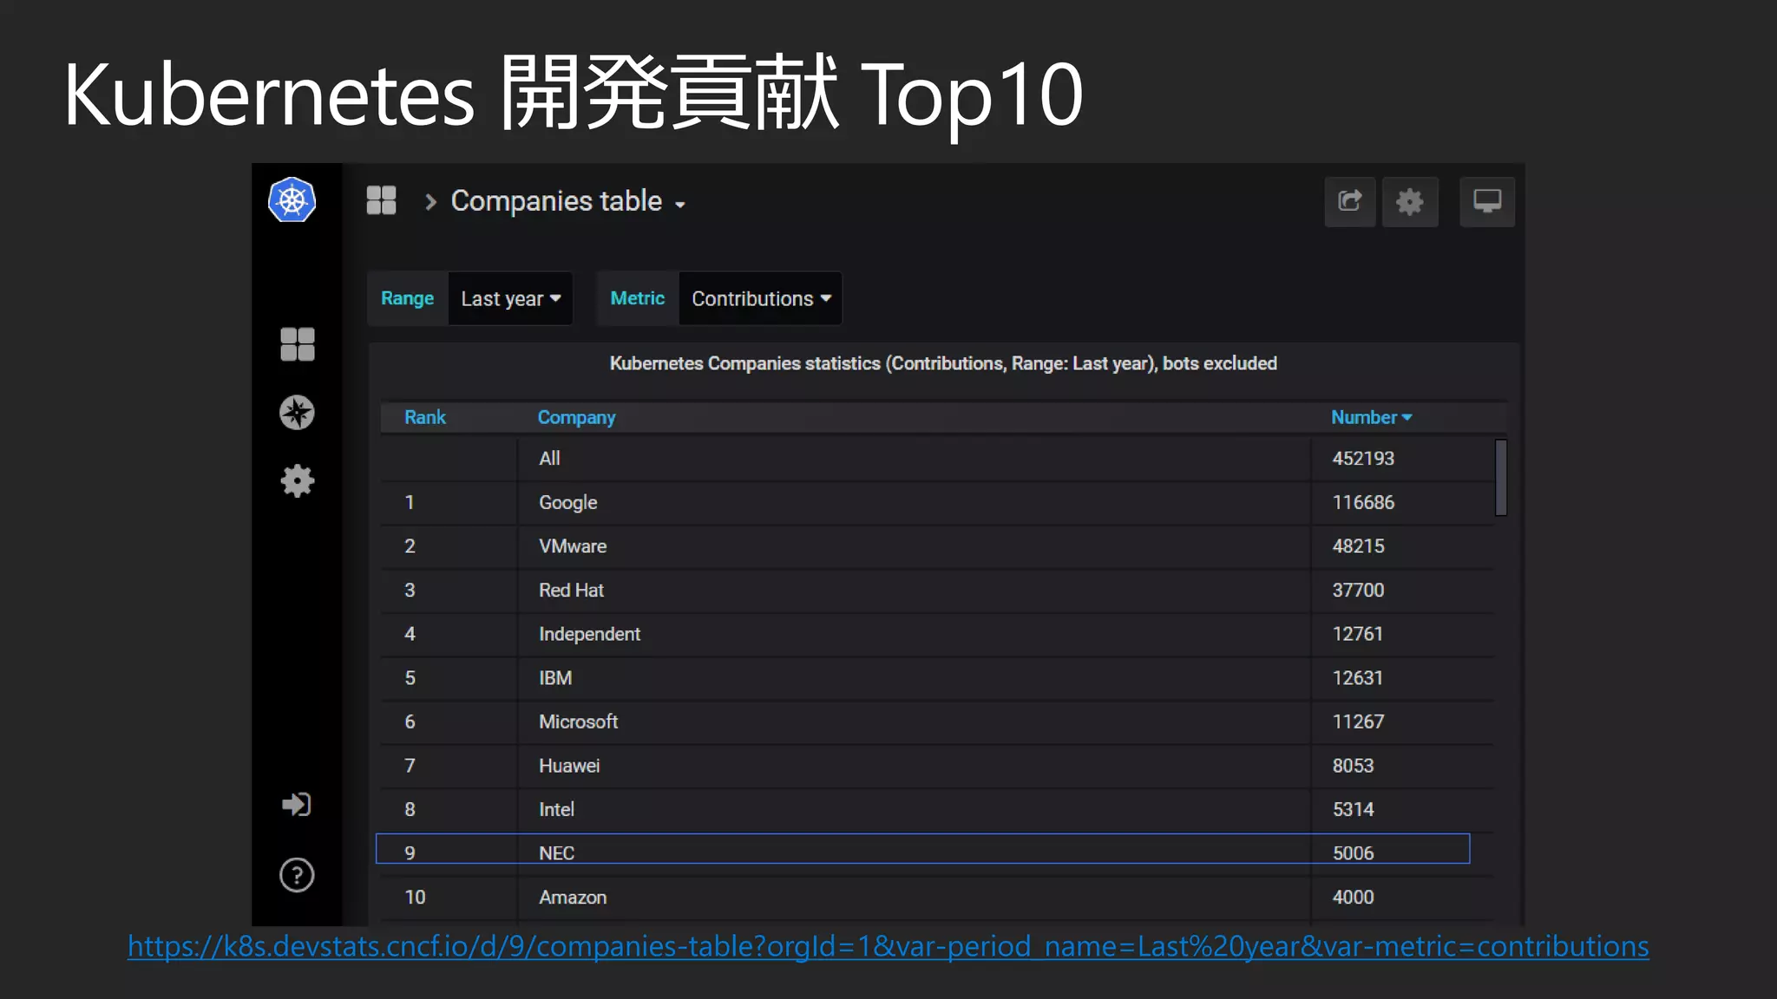Open the Configuration gear in sidebar

pyautogui.click(x=297, y=480)
